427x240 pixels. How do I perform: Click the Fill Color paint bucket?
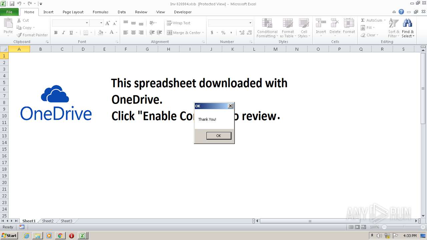tap(100, 33)
